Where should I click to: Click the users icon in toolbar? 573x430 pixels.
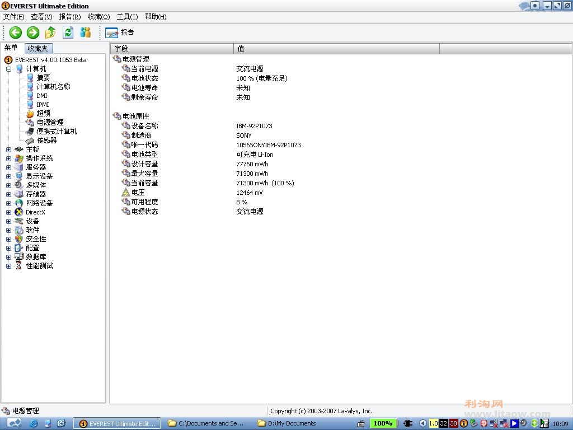pyautogui.click(x=86, y=32)
